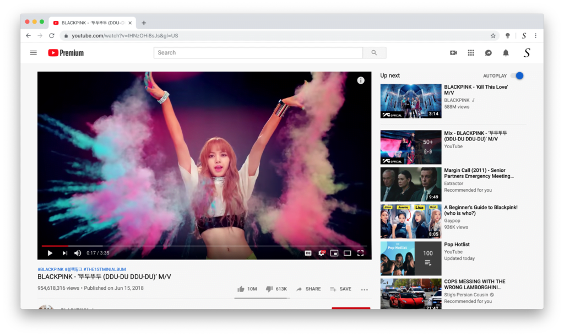Click the search magnifier button
Image resolution: width=564 pixels, height=336 pixels.
pos(374,52)
